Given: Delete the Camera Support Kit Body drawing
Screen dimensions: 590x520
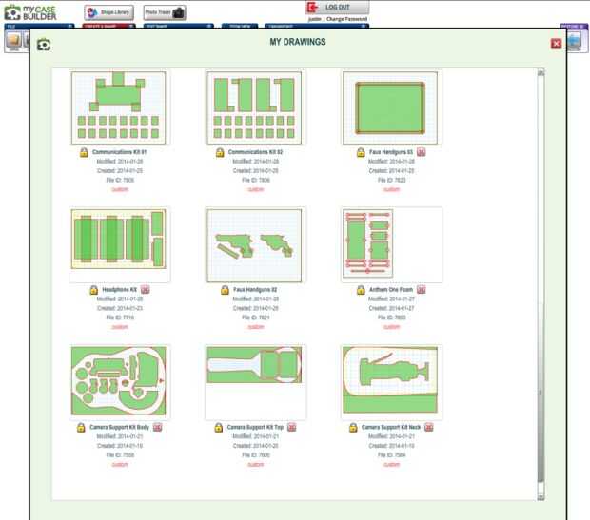Looking at the screenshot, I should [x=157, y=427].
